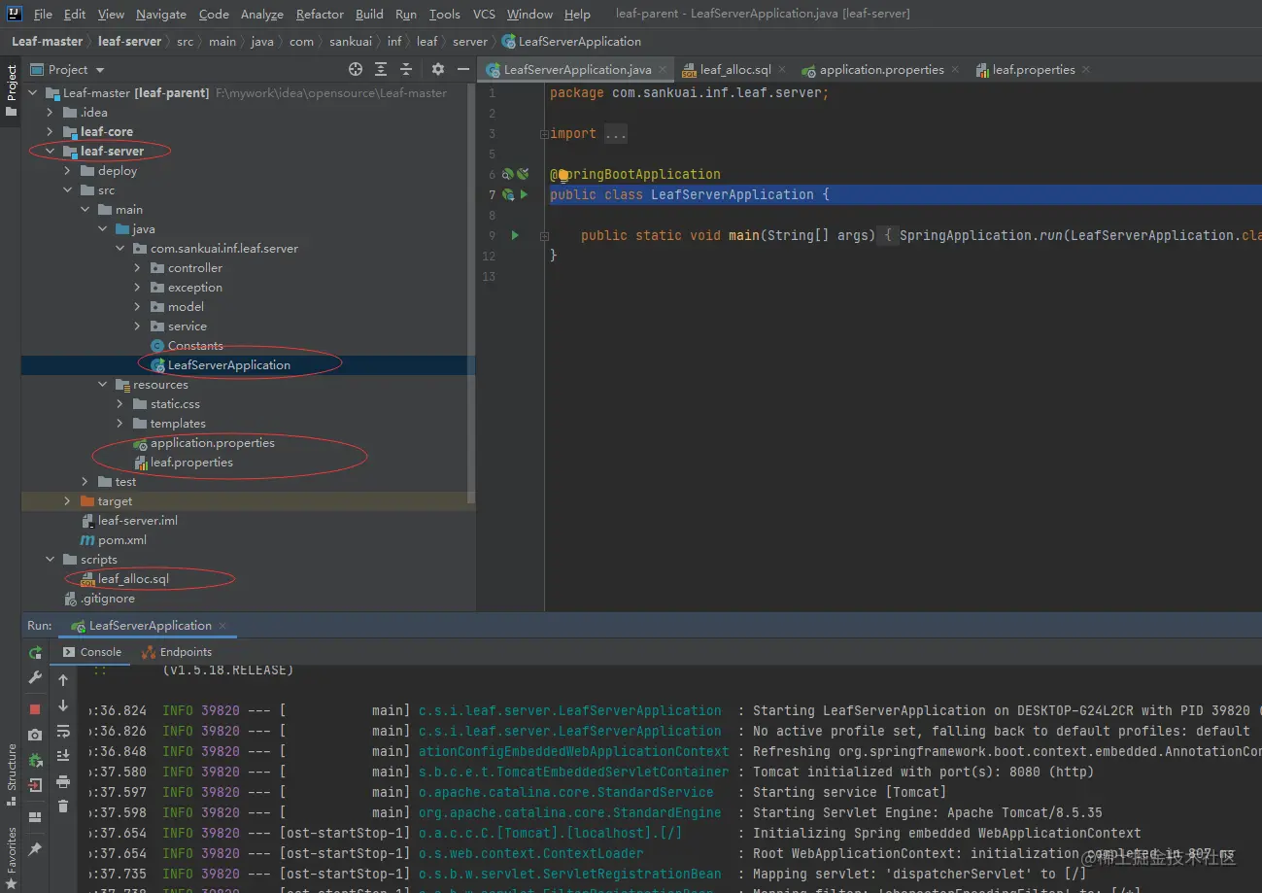Open Project panel gear settings
The width and height of the screenshot is (1262, 893).
click(x=438, y=69)
